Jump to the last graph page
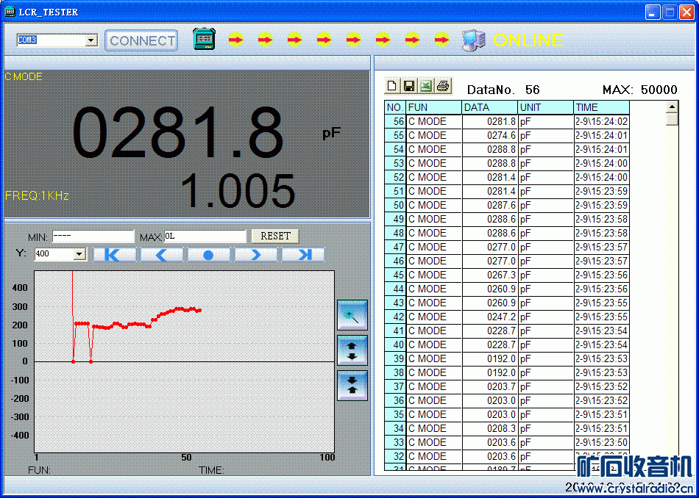 click(x=302, y=255)
